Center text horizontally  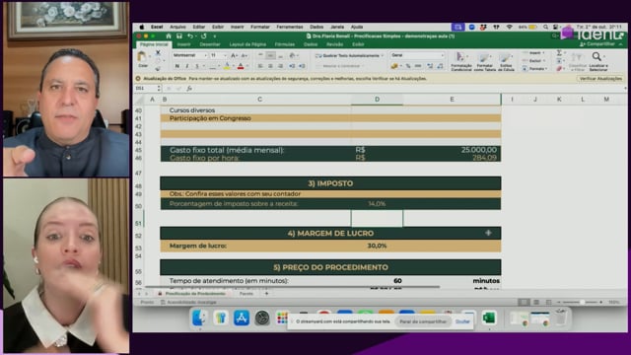(270, 66)
